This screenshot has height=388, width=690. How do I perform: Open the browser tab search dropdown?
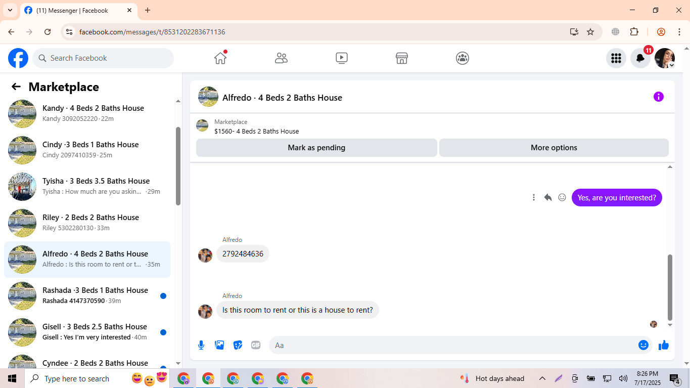10,10
